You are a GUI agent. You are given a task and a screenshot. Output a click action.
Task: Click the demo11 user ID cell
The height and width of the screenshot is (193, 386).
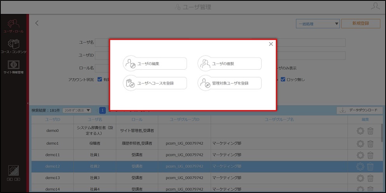pyautogui.click(x=53, y=155)
